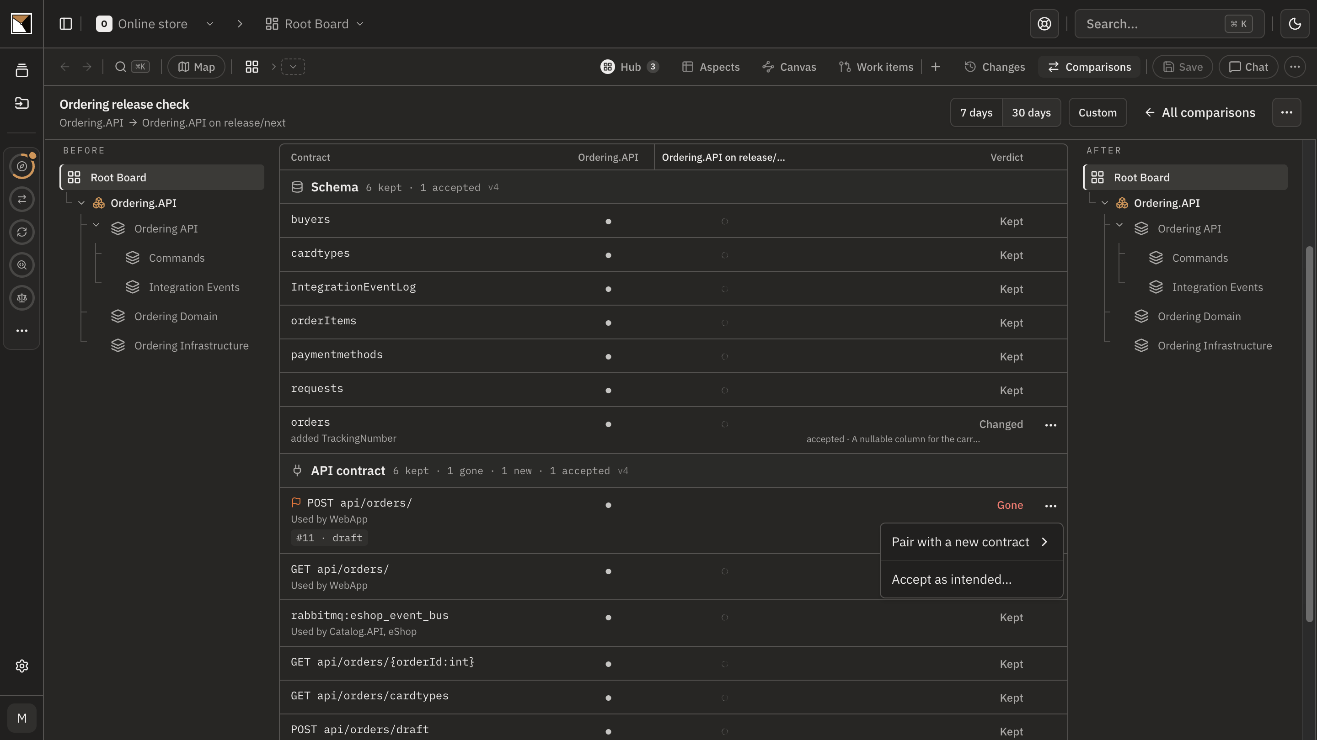1317x740 pixels.
Task: Click the user avatar M
Action: (x=21, y=719)
